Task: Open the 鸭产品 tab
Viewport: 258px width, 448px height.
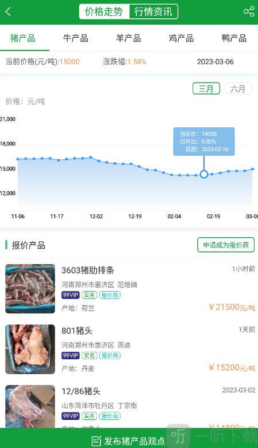Action: pyautogui.click(x=234, y=38)
